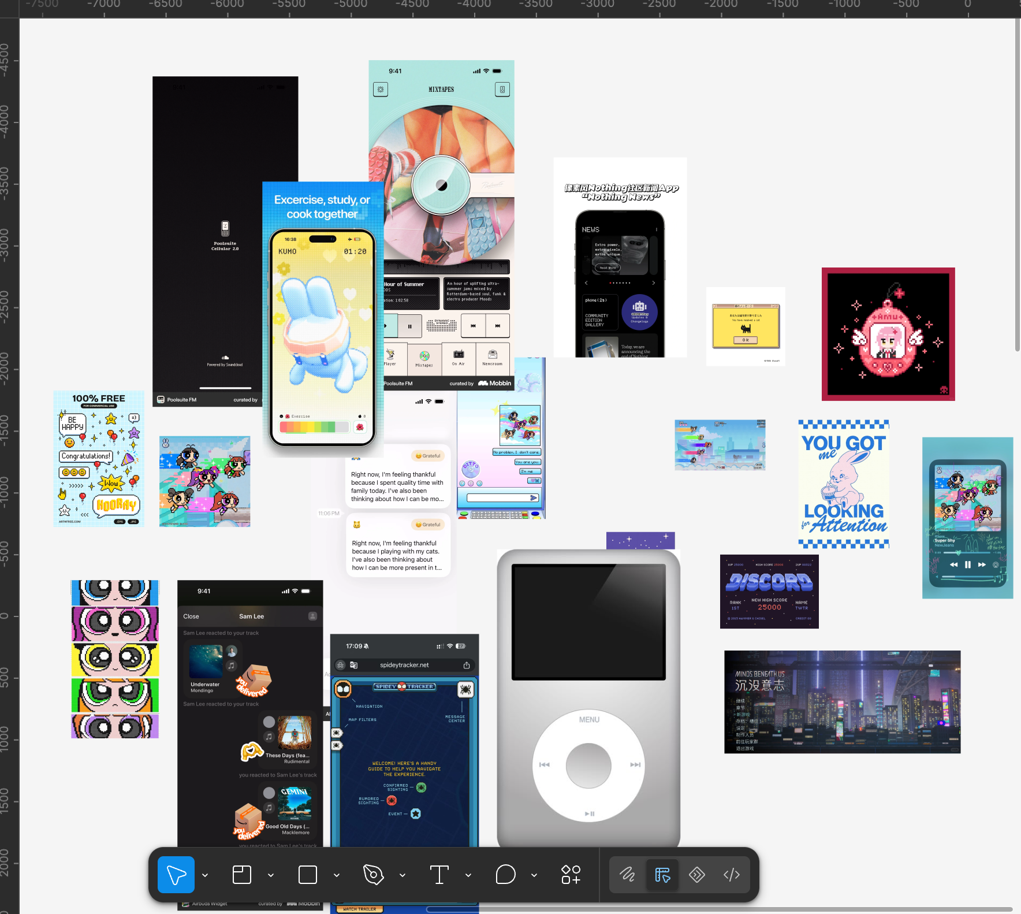Select the Text tool
This screenshot has width=1021, height=914.
(439, 875)
